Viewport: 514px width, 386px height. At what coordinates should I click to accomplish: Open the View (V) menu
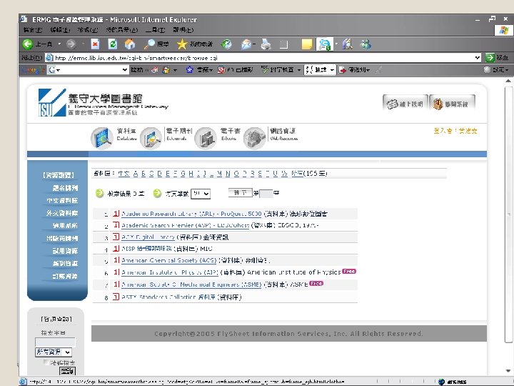coord(88,30)
